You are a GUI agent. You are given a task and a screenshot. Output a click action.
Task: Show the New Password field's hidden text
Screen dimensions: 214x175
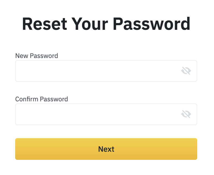(x=186, y=71)
